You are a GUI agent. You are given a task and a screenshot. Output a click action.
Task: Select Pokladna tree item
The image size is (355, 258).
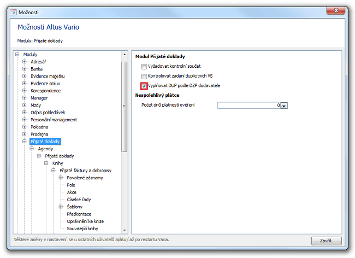(39, 127)
